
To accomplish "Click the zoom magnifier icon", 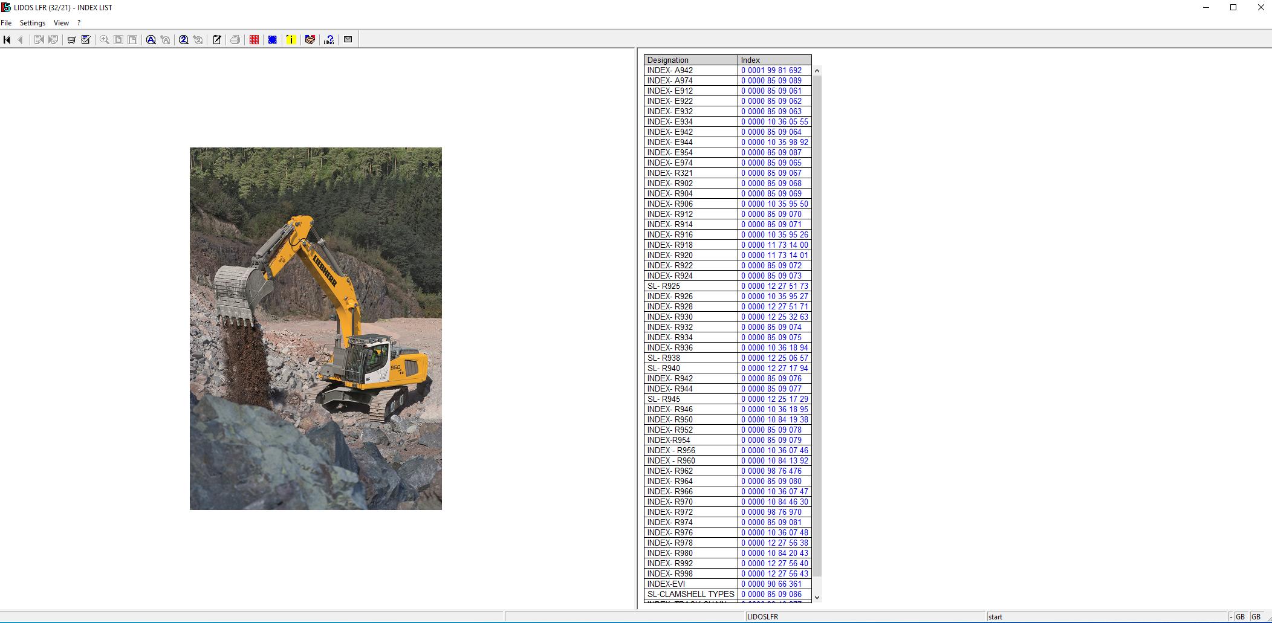I will [x=105, y=40].
